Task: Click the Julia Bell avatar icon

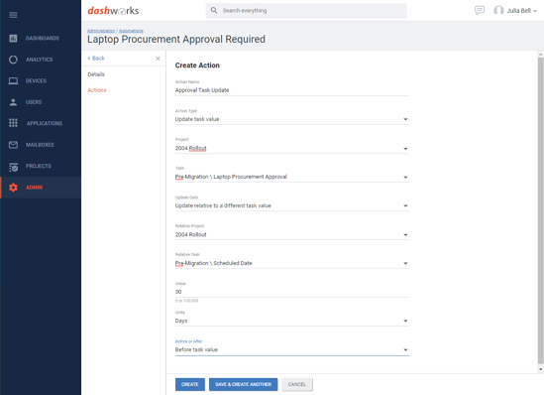Action: pos(498,11)
